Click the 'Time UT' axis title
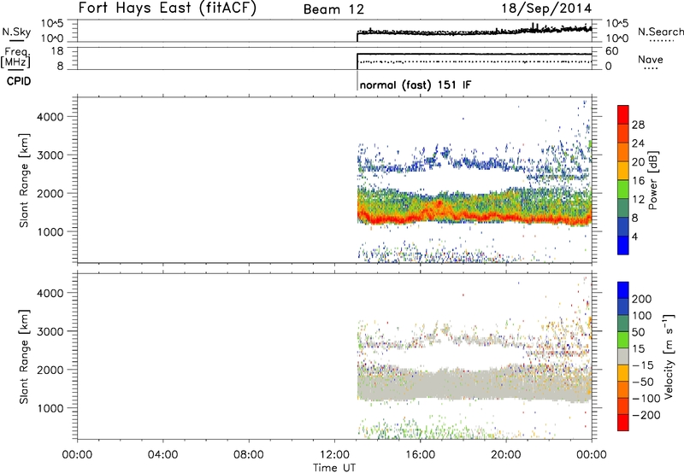Screen dimensions: 684x473 coord(334,468)
